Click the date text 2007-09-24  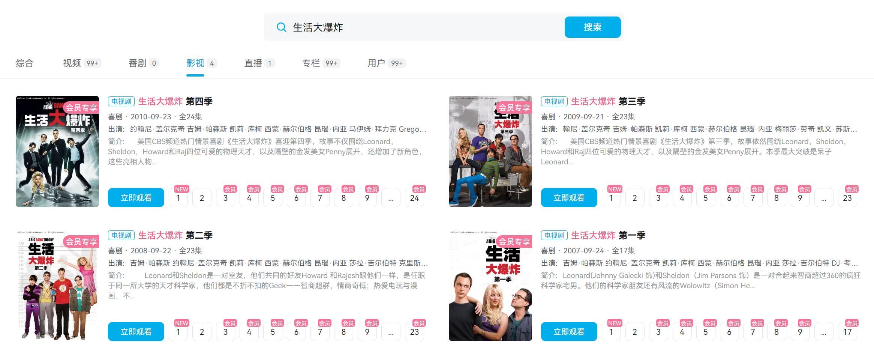coord(584,251)
